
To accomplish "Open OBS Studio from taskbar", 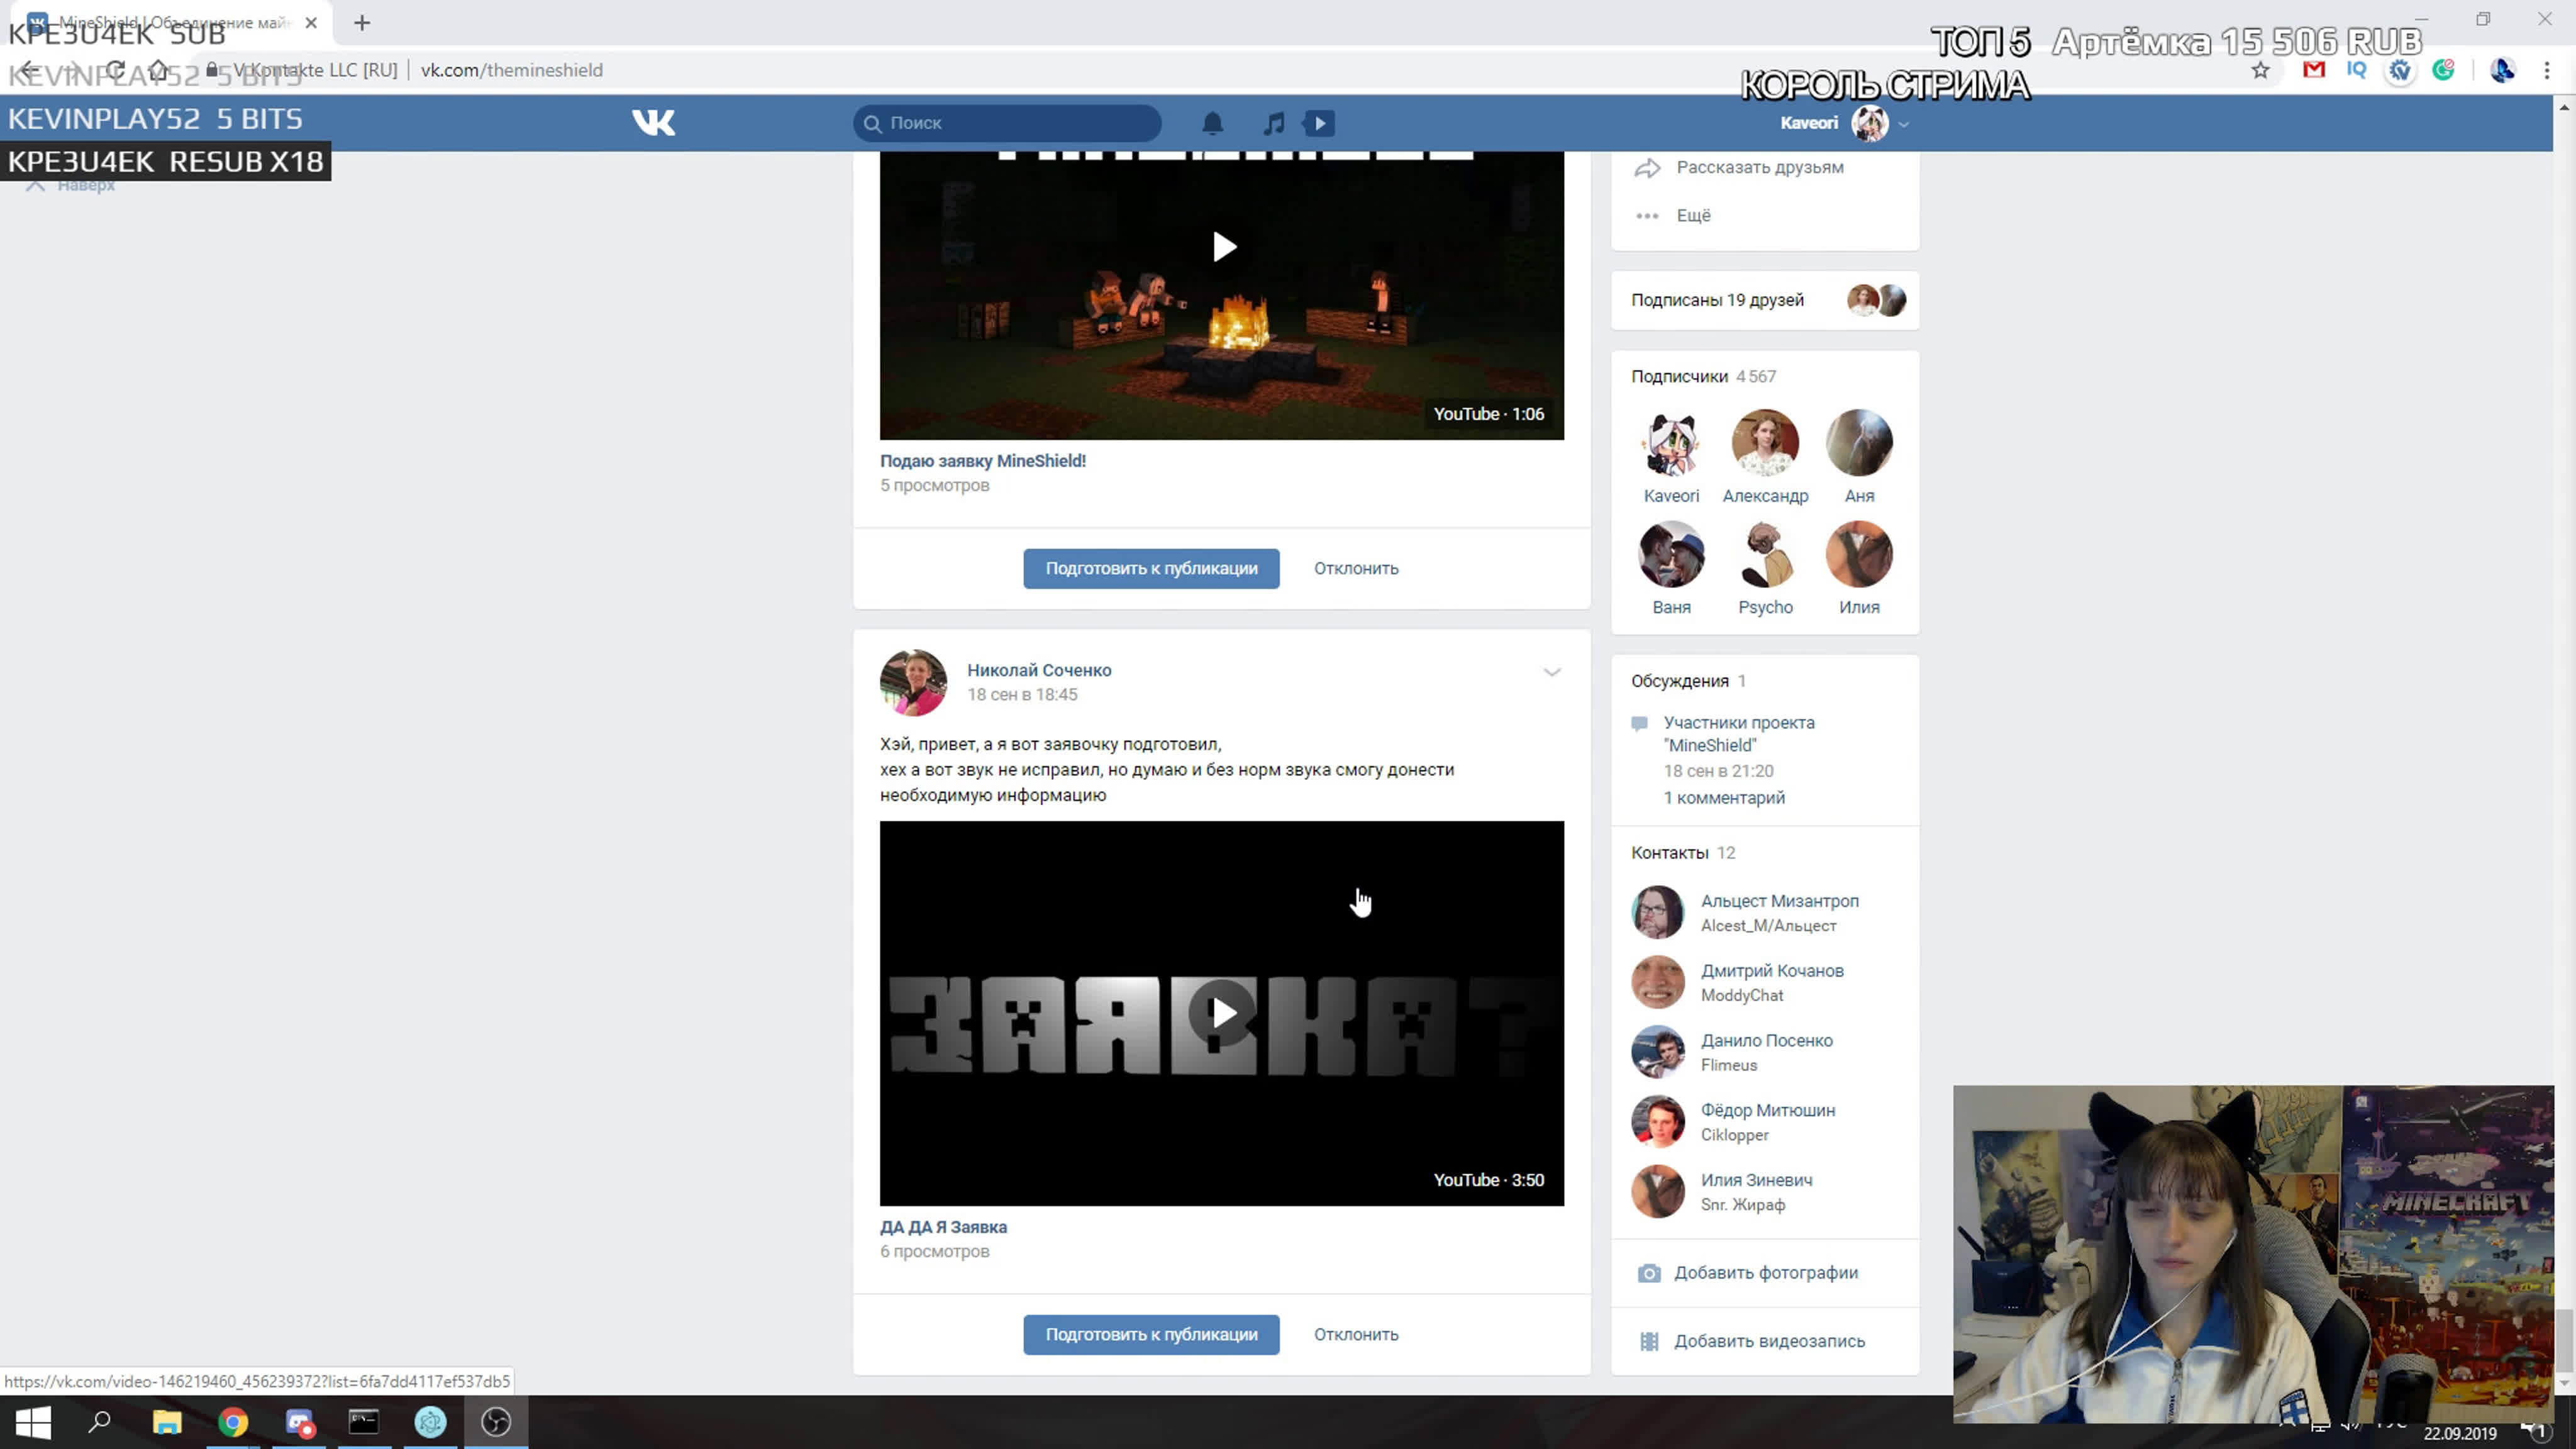I will click(x=496, y=1422).
